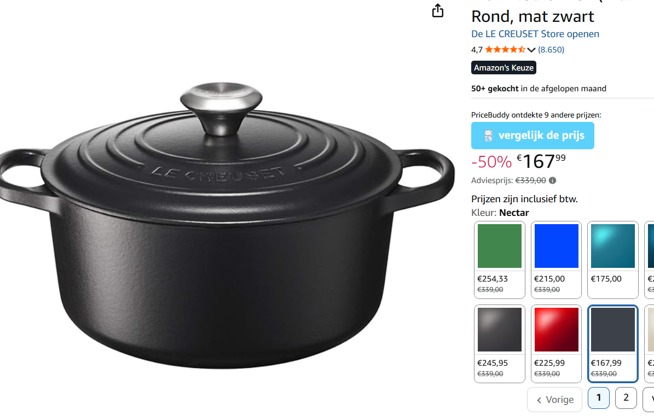Select color page 1
The image size is (654, 416).
point(599,397)
